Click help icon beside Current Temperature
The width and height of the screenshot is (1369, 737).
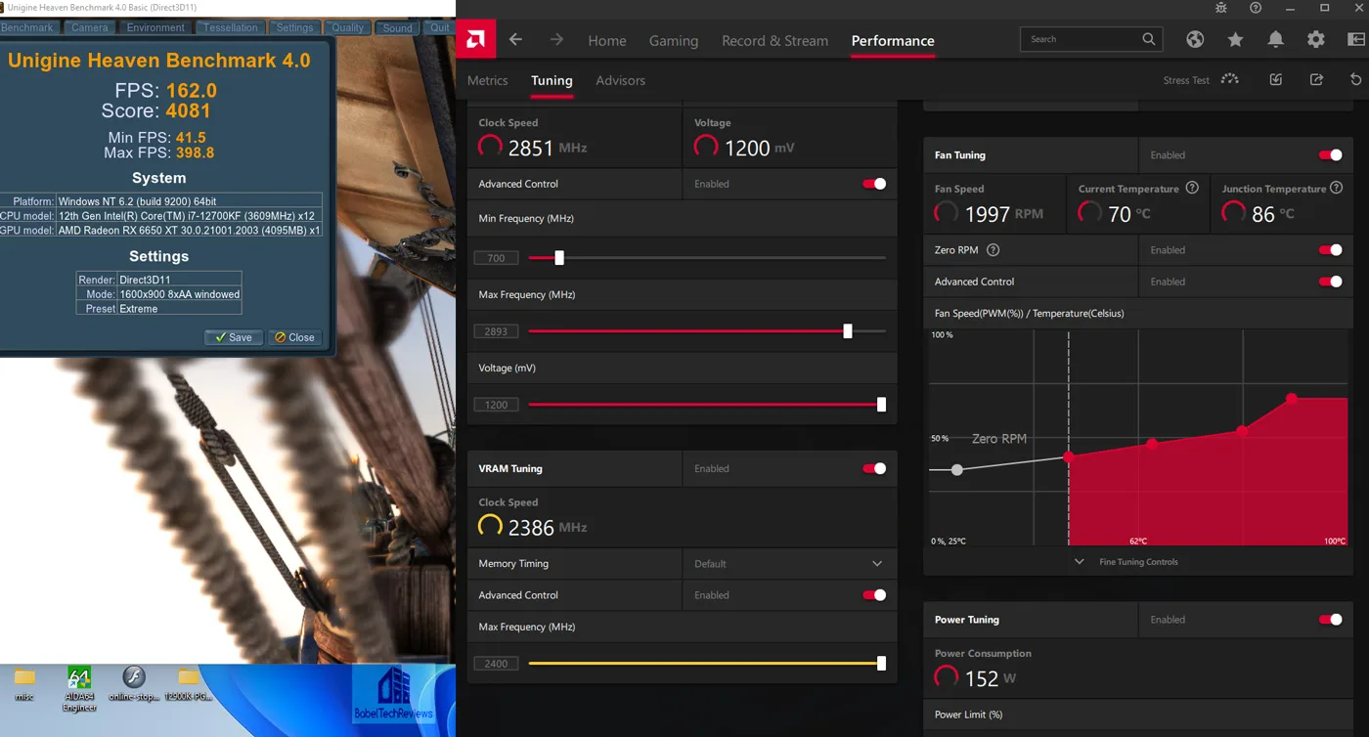(x=1192, y=188)
